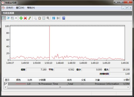Click the highlight pencil icon
Image resolution: width=134 pixels, height=97 pixels.
tap(29, 18)
